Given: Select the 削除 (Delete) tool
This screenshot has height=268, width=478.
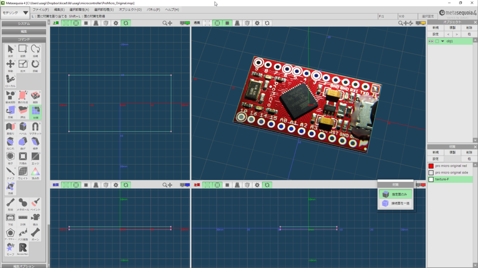Looking at the screenshot, I should (x=35, y=97).
